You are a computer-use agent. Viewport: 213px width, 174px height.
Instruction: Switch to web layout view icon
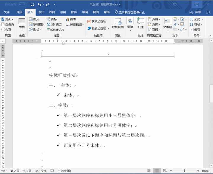coord(165,171)
